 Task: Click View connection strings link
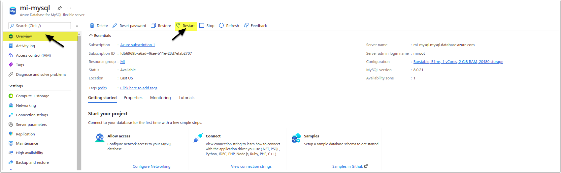click(251, 166)
